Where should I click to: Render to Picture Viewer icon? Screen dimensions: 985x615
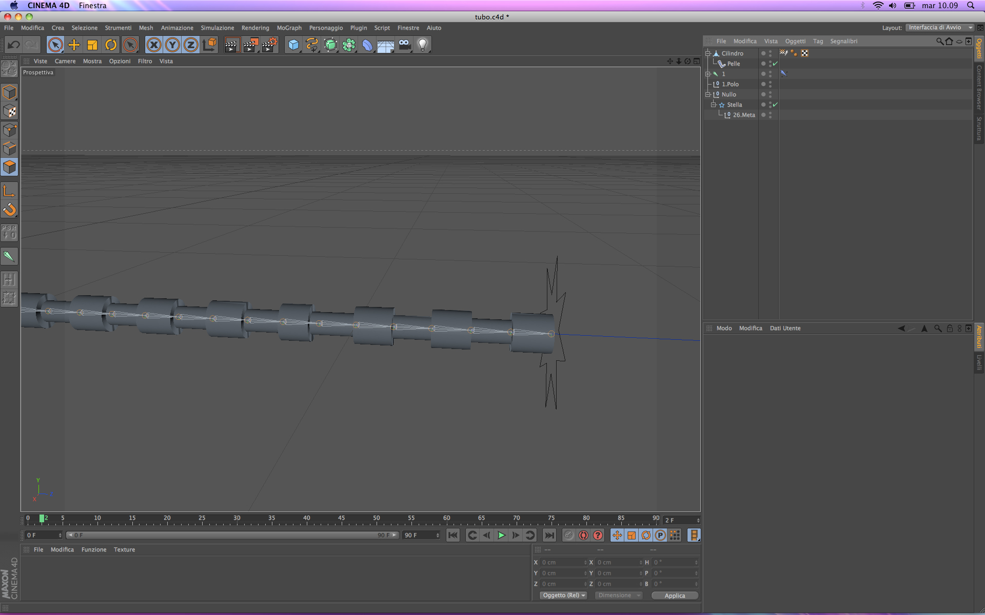[x=251, y=45]
